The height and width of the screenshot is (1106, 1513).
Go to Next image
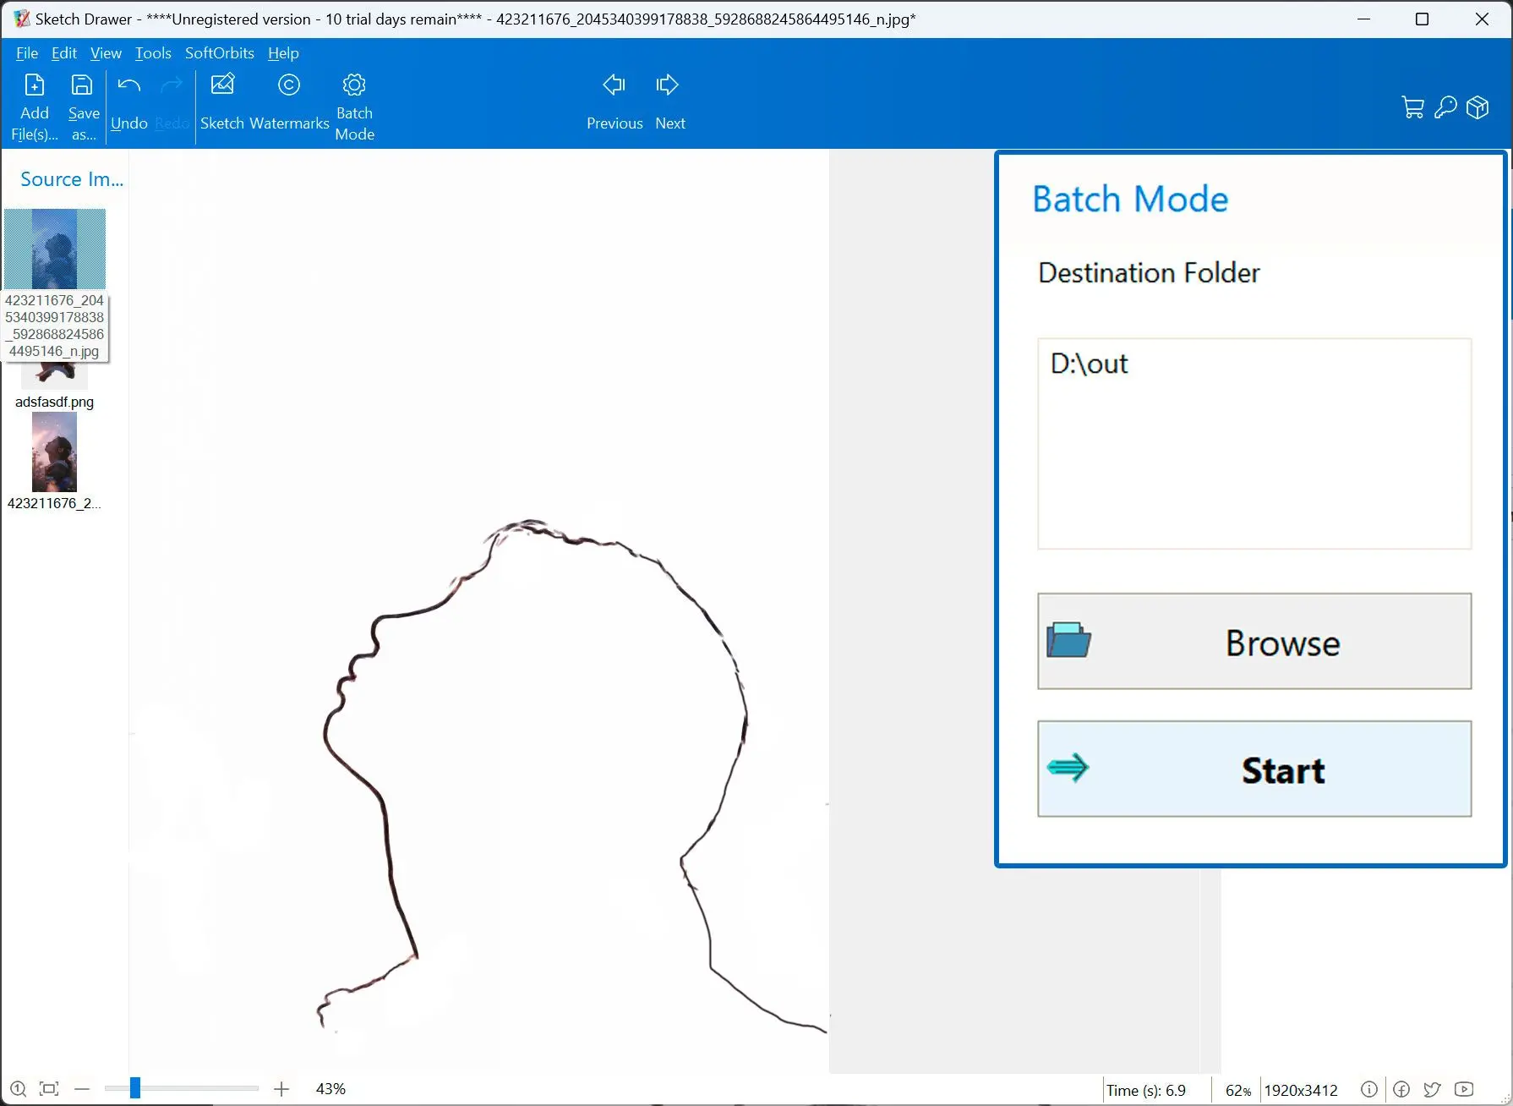click(x=669, y=103)
